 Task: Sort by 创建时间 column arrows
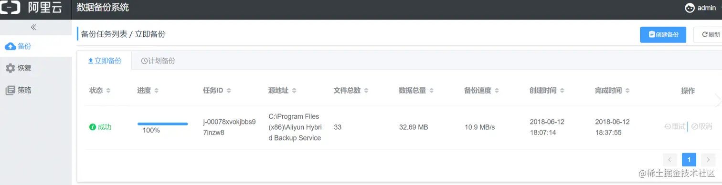coord(563,91)
